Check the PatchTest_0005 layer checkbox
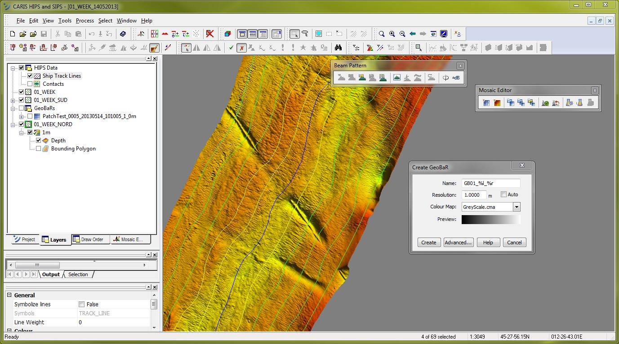 point(30,116)
